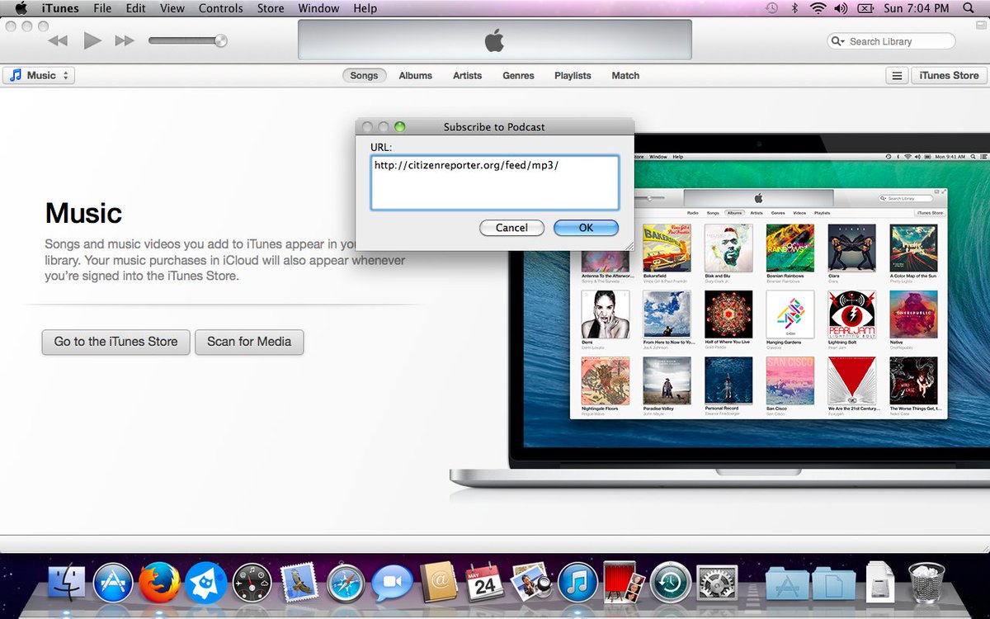The height and width of the screenshot is (619, 990).
Task: Open the Store menu
Action: click(x=271, y=8)
